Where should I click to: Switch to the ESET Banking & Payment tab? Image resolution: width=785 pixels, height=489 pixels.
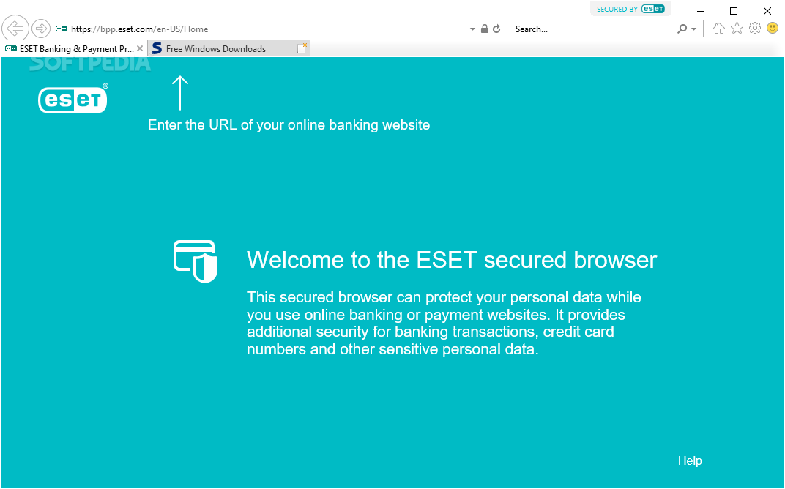74,48
